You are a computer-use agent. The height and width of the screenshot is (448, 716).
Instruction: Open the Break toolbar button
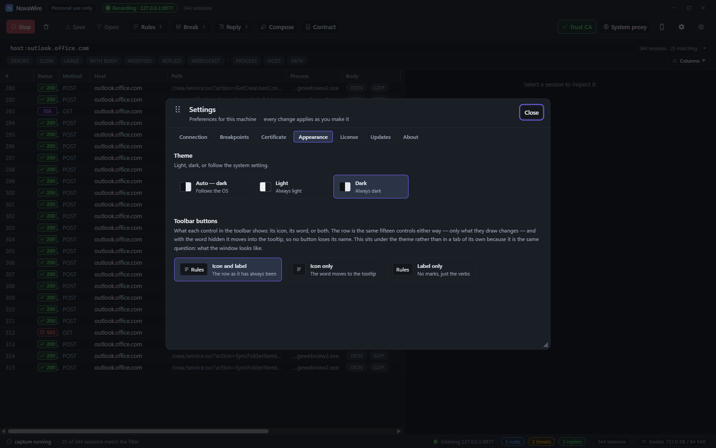coord(191,27)
